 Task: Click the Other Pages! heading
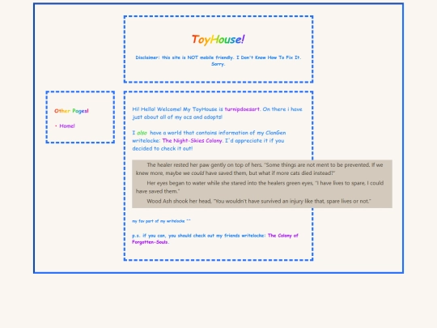click(x=71, y=111)
